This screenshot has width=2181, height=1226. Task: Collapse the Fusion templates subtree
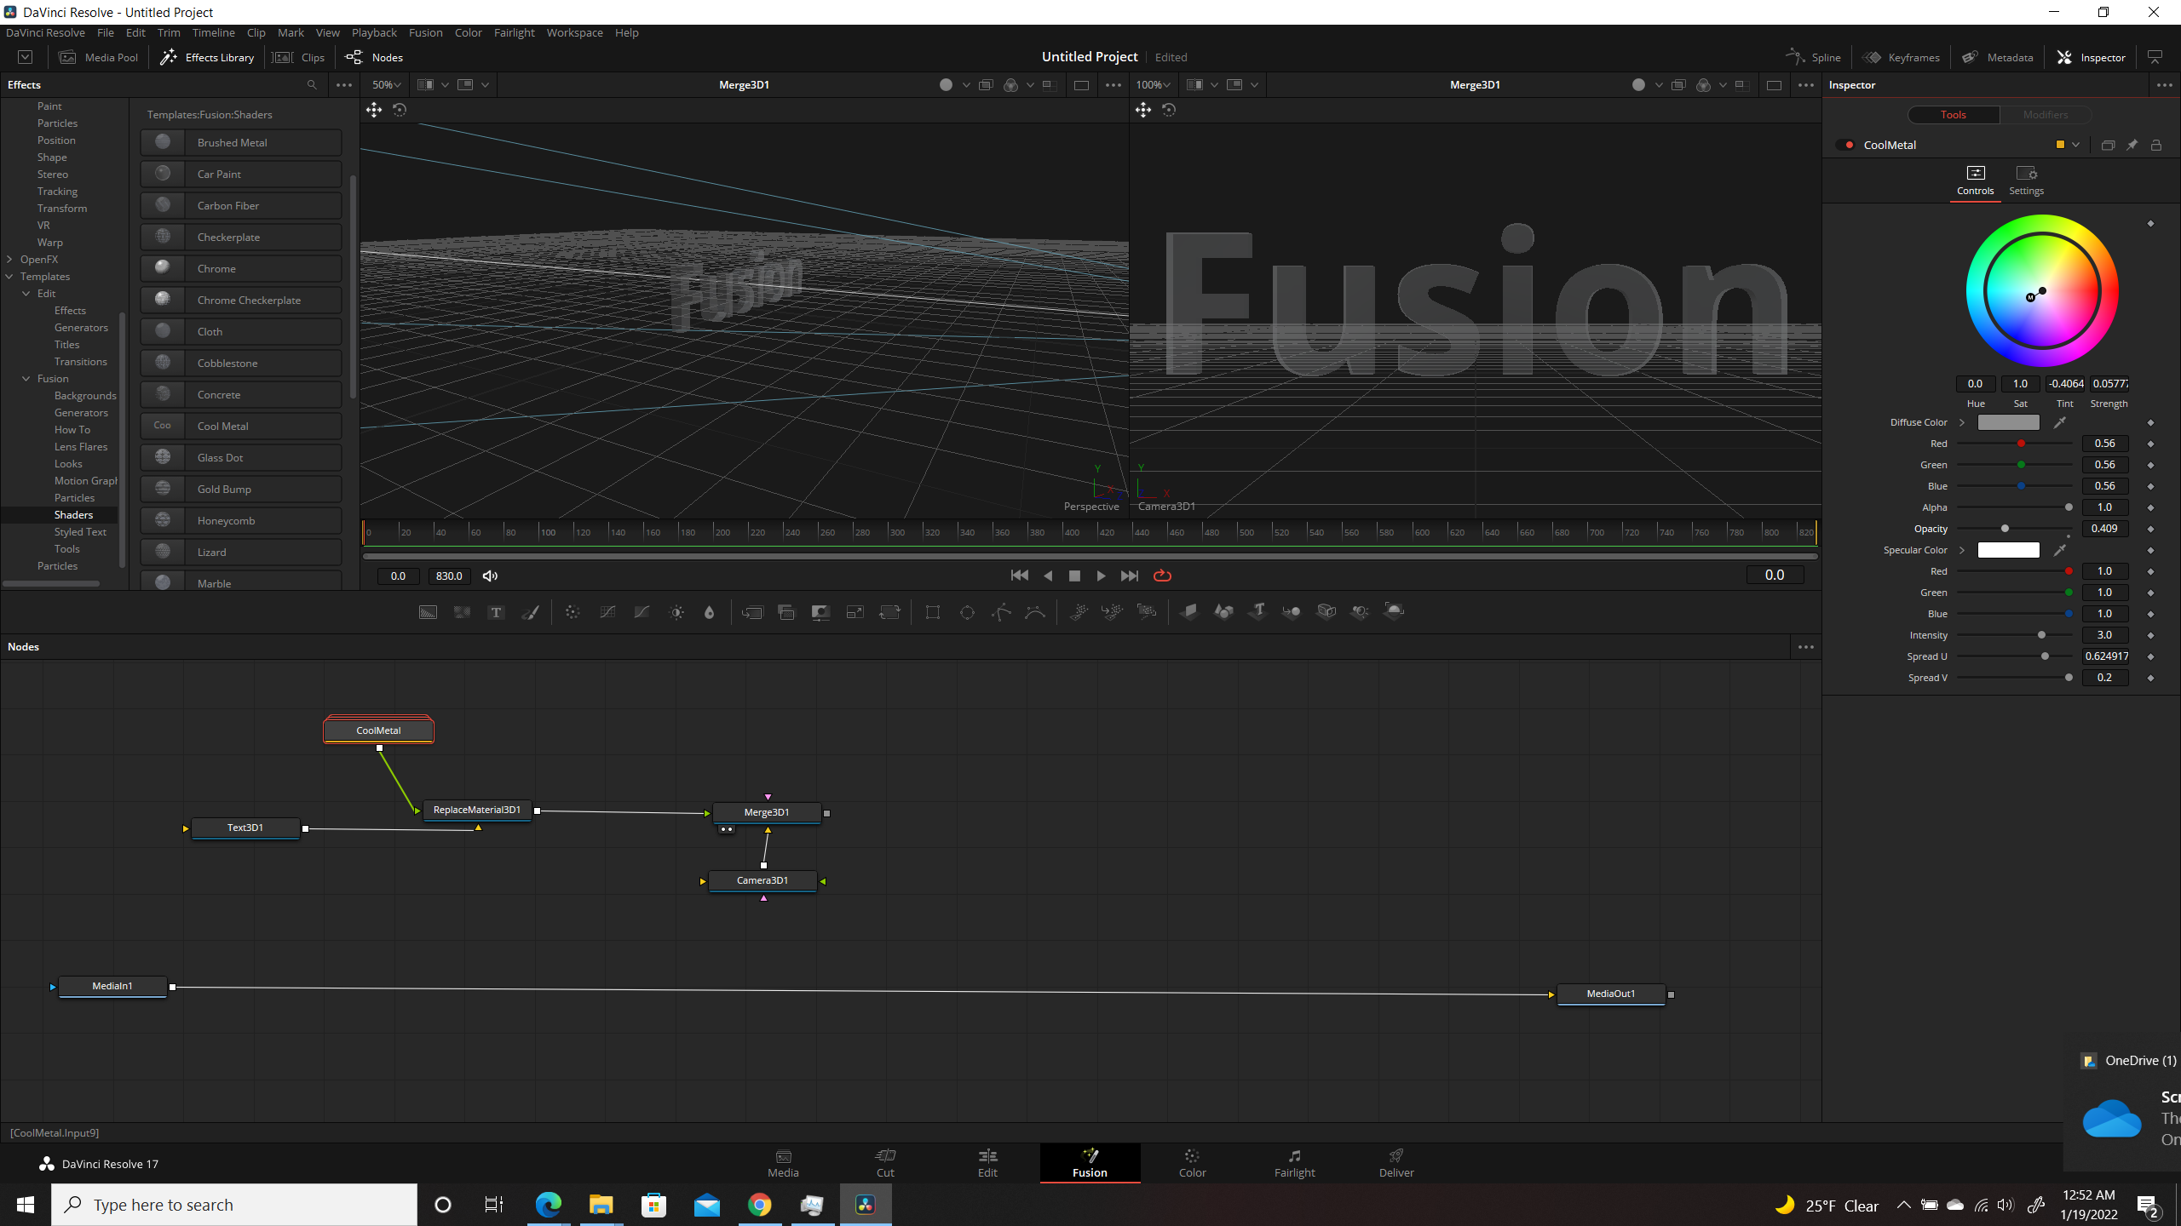click(26, 379)
